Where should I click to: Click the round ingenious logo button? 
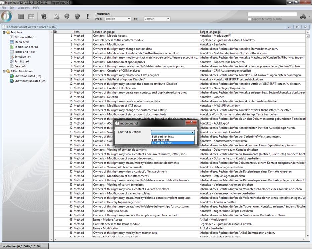7,16
